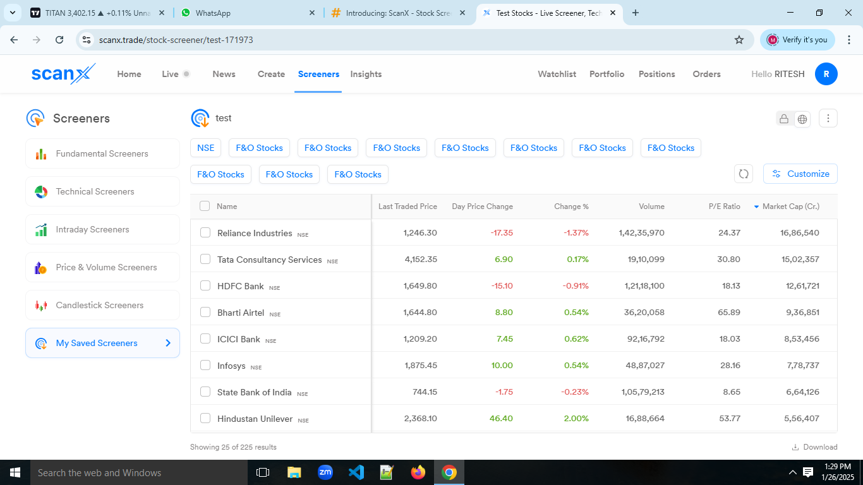Go back in browser history
The width and height of the screenshot is (863, 485).
[x=14, y=40]
